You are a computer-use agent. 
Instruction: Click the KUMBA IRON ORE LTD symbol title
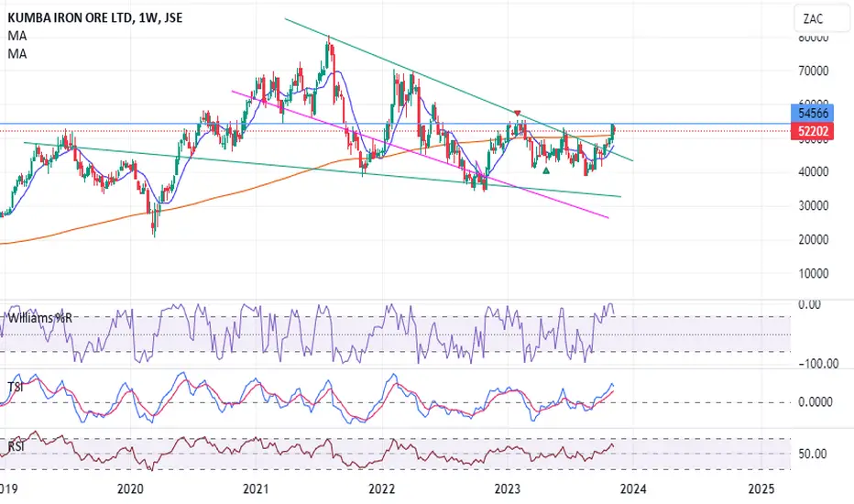pyautogui.click(x=95, y=18)
